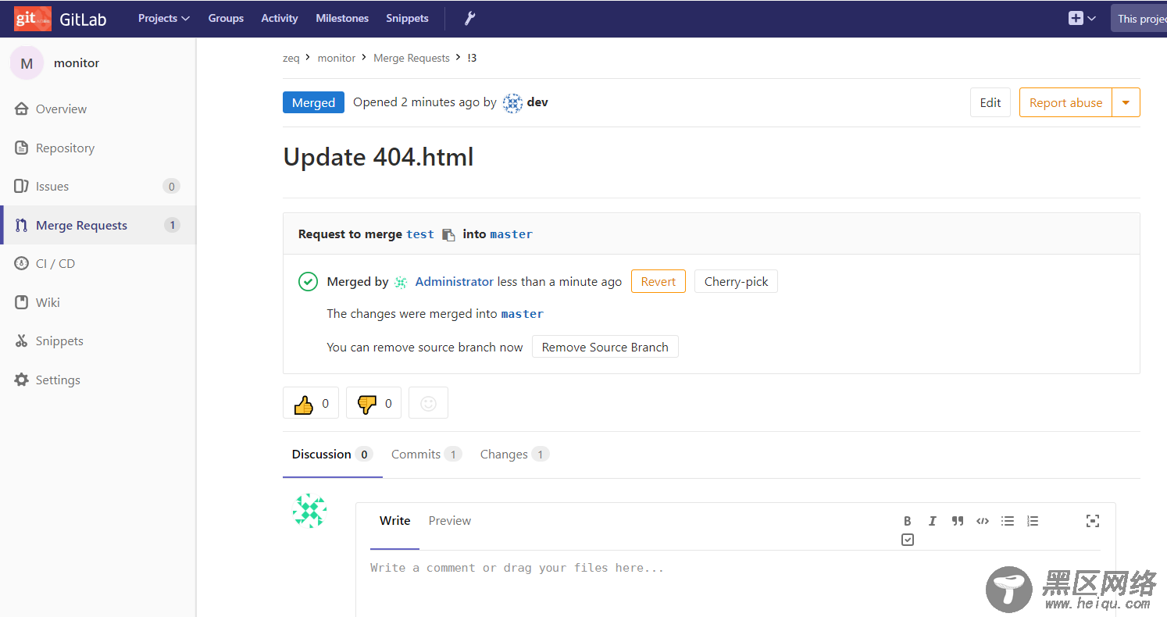Viewport: 1167px width, 617px height.
Task: Click the thumbs up emoji button
Action: (x=311, y=403)
